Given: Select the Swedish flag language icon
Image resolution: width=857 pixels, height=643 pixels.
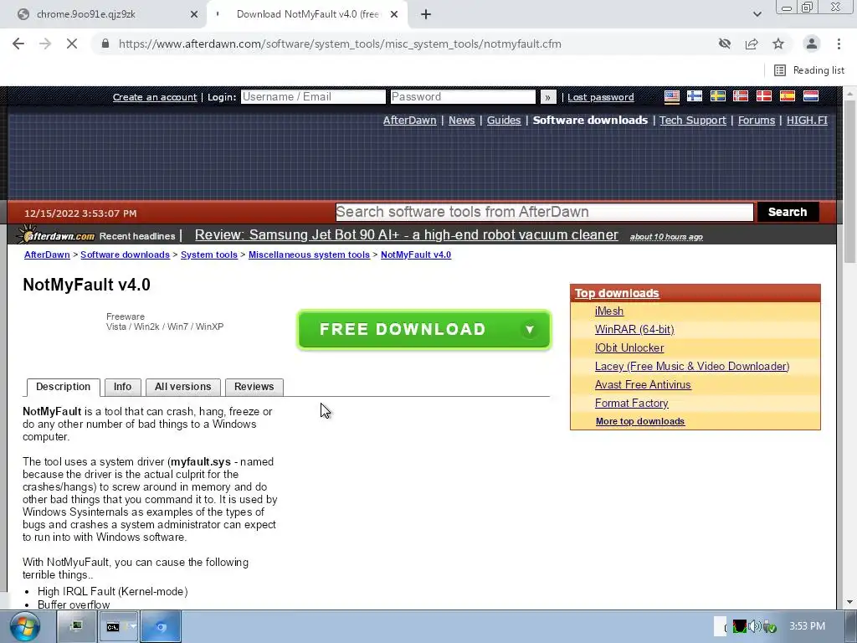Looking at the screenshot, I should coord(717,96).
